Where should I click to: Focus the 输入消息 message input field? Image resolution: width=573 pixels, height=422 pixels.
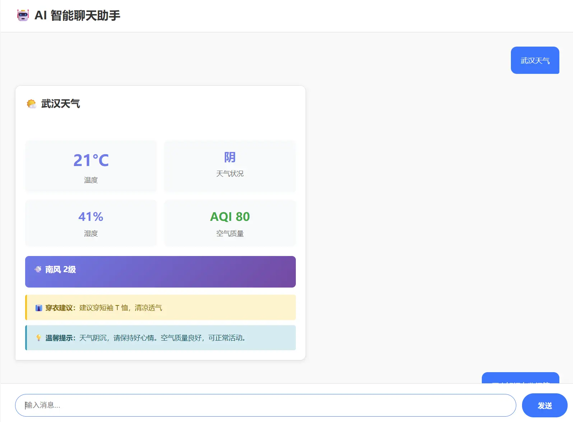pos(265,405)
